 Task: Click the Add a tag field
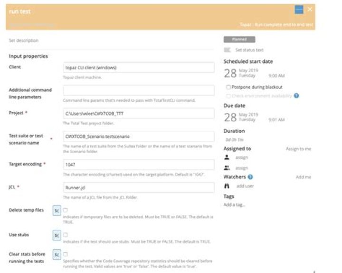click(x=234, y=205)
